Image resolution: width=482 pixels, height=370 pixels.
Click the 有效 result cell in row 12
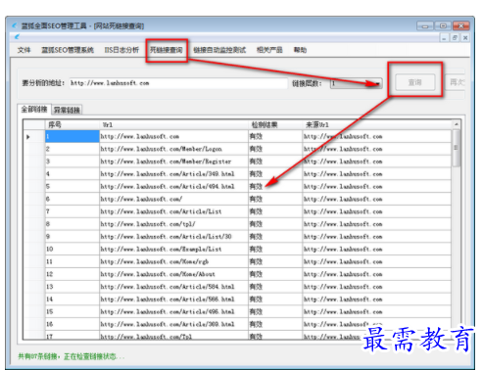pos(275,274)
